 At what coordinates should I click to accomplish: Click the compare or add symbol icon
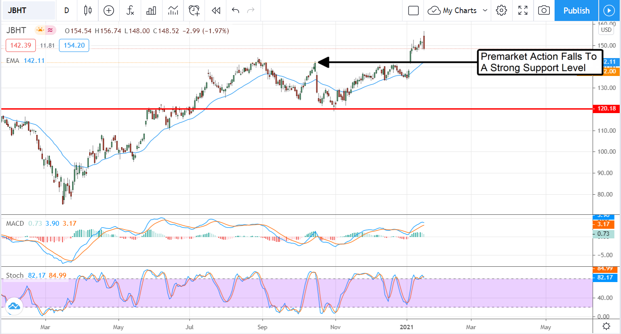[108, 10]
